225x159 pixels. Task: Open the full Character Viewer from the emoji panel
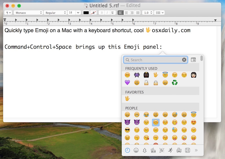click(193, 60)
